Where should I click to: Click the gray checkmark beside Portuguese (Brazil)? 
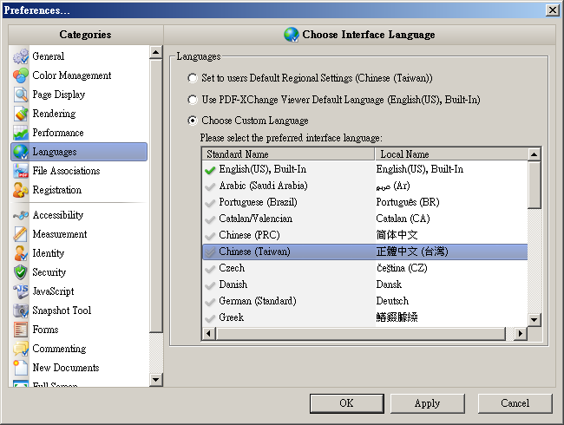[210, 203]
